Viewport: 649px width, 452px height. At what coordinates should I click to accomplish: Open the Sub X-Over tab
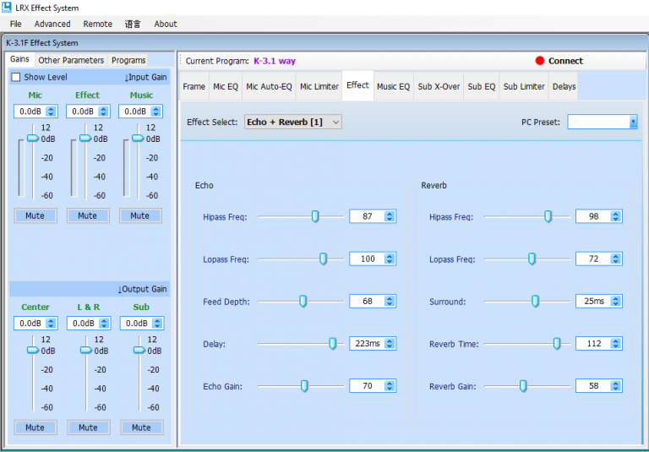click(x=439, y=86)
